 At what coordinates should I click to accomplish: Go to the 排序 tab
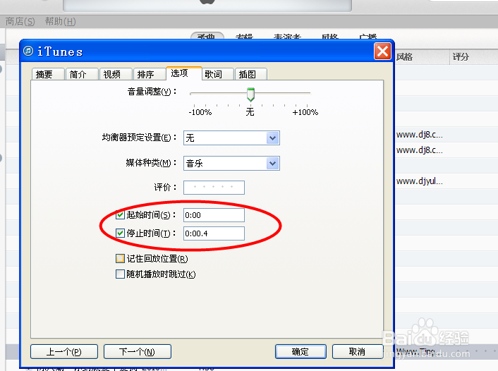coord(150,74)
